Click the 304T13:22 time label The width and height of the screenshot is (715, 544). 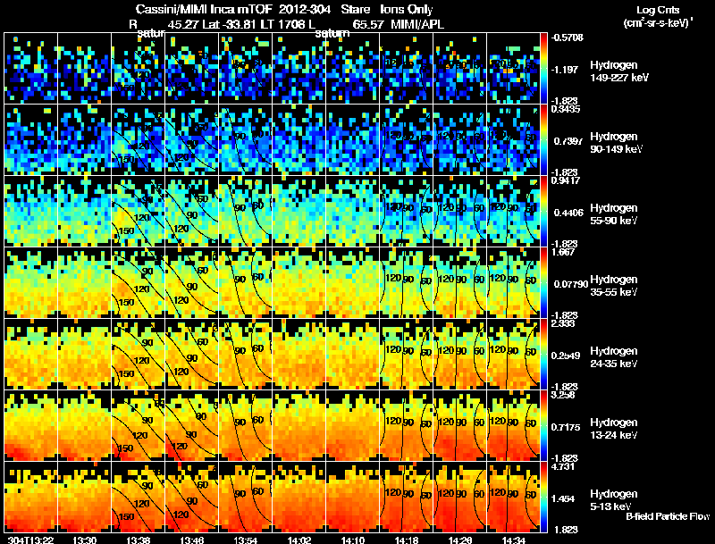click(x=30, y=540)
